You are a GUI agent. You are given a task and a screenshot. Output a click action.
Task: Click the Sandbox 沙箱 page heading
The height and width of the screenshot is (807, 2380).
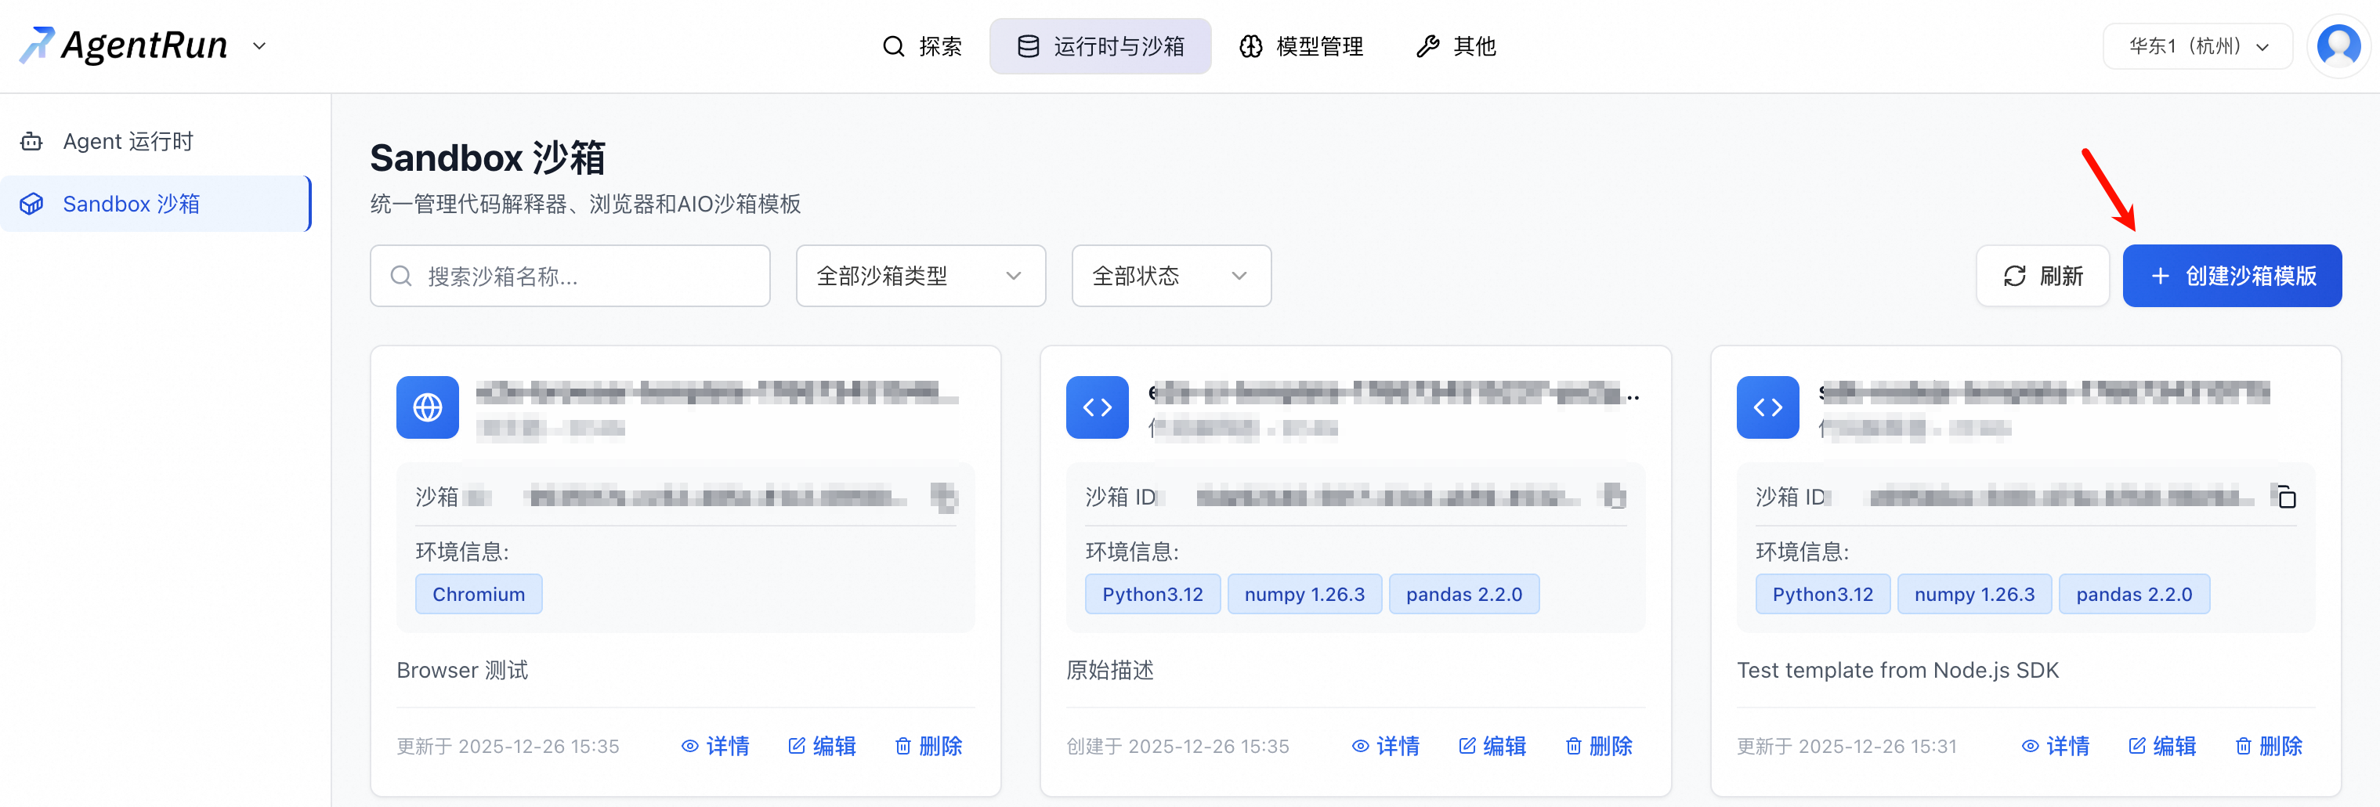(x=488, y=158)
